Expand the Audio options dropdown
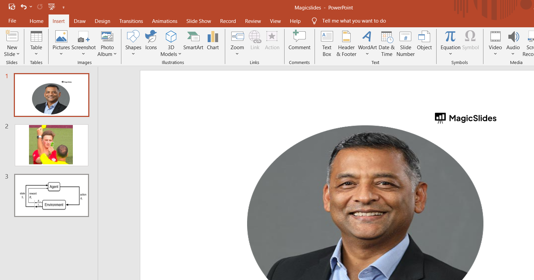 (x=513, y=54)
